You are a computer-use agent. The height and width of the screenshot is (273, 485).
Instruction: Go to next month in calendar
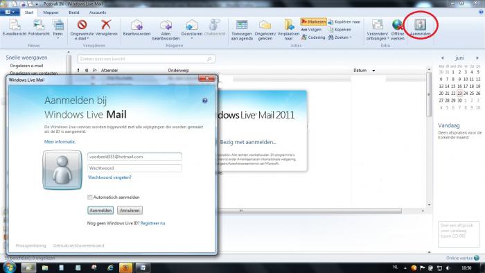[477, 58]
